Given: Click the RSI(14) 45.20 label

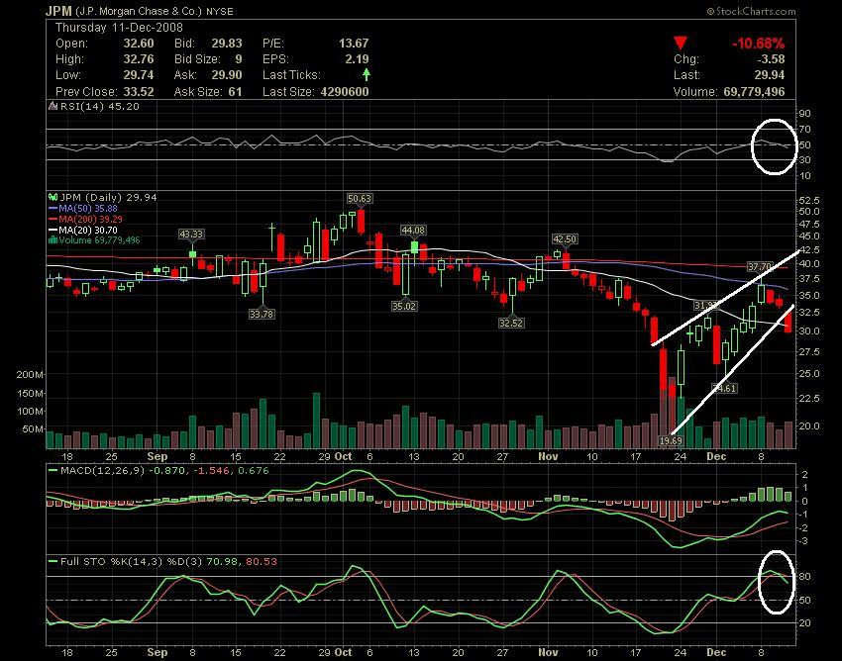Looking at the screenshot, I should click(100, 106).
